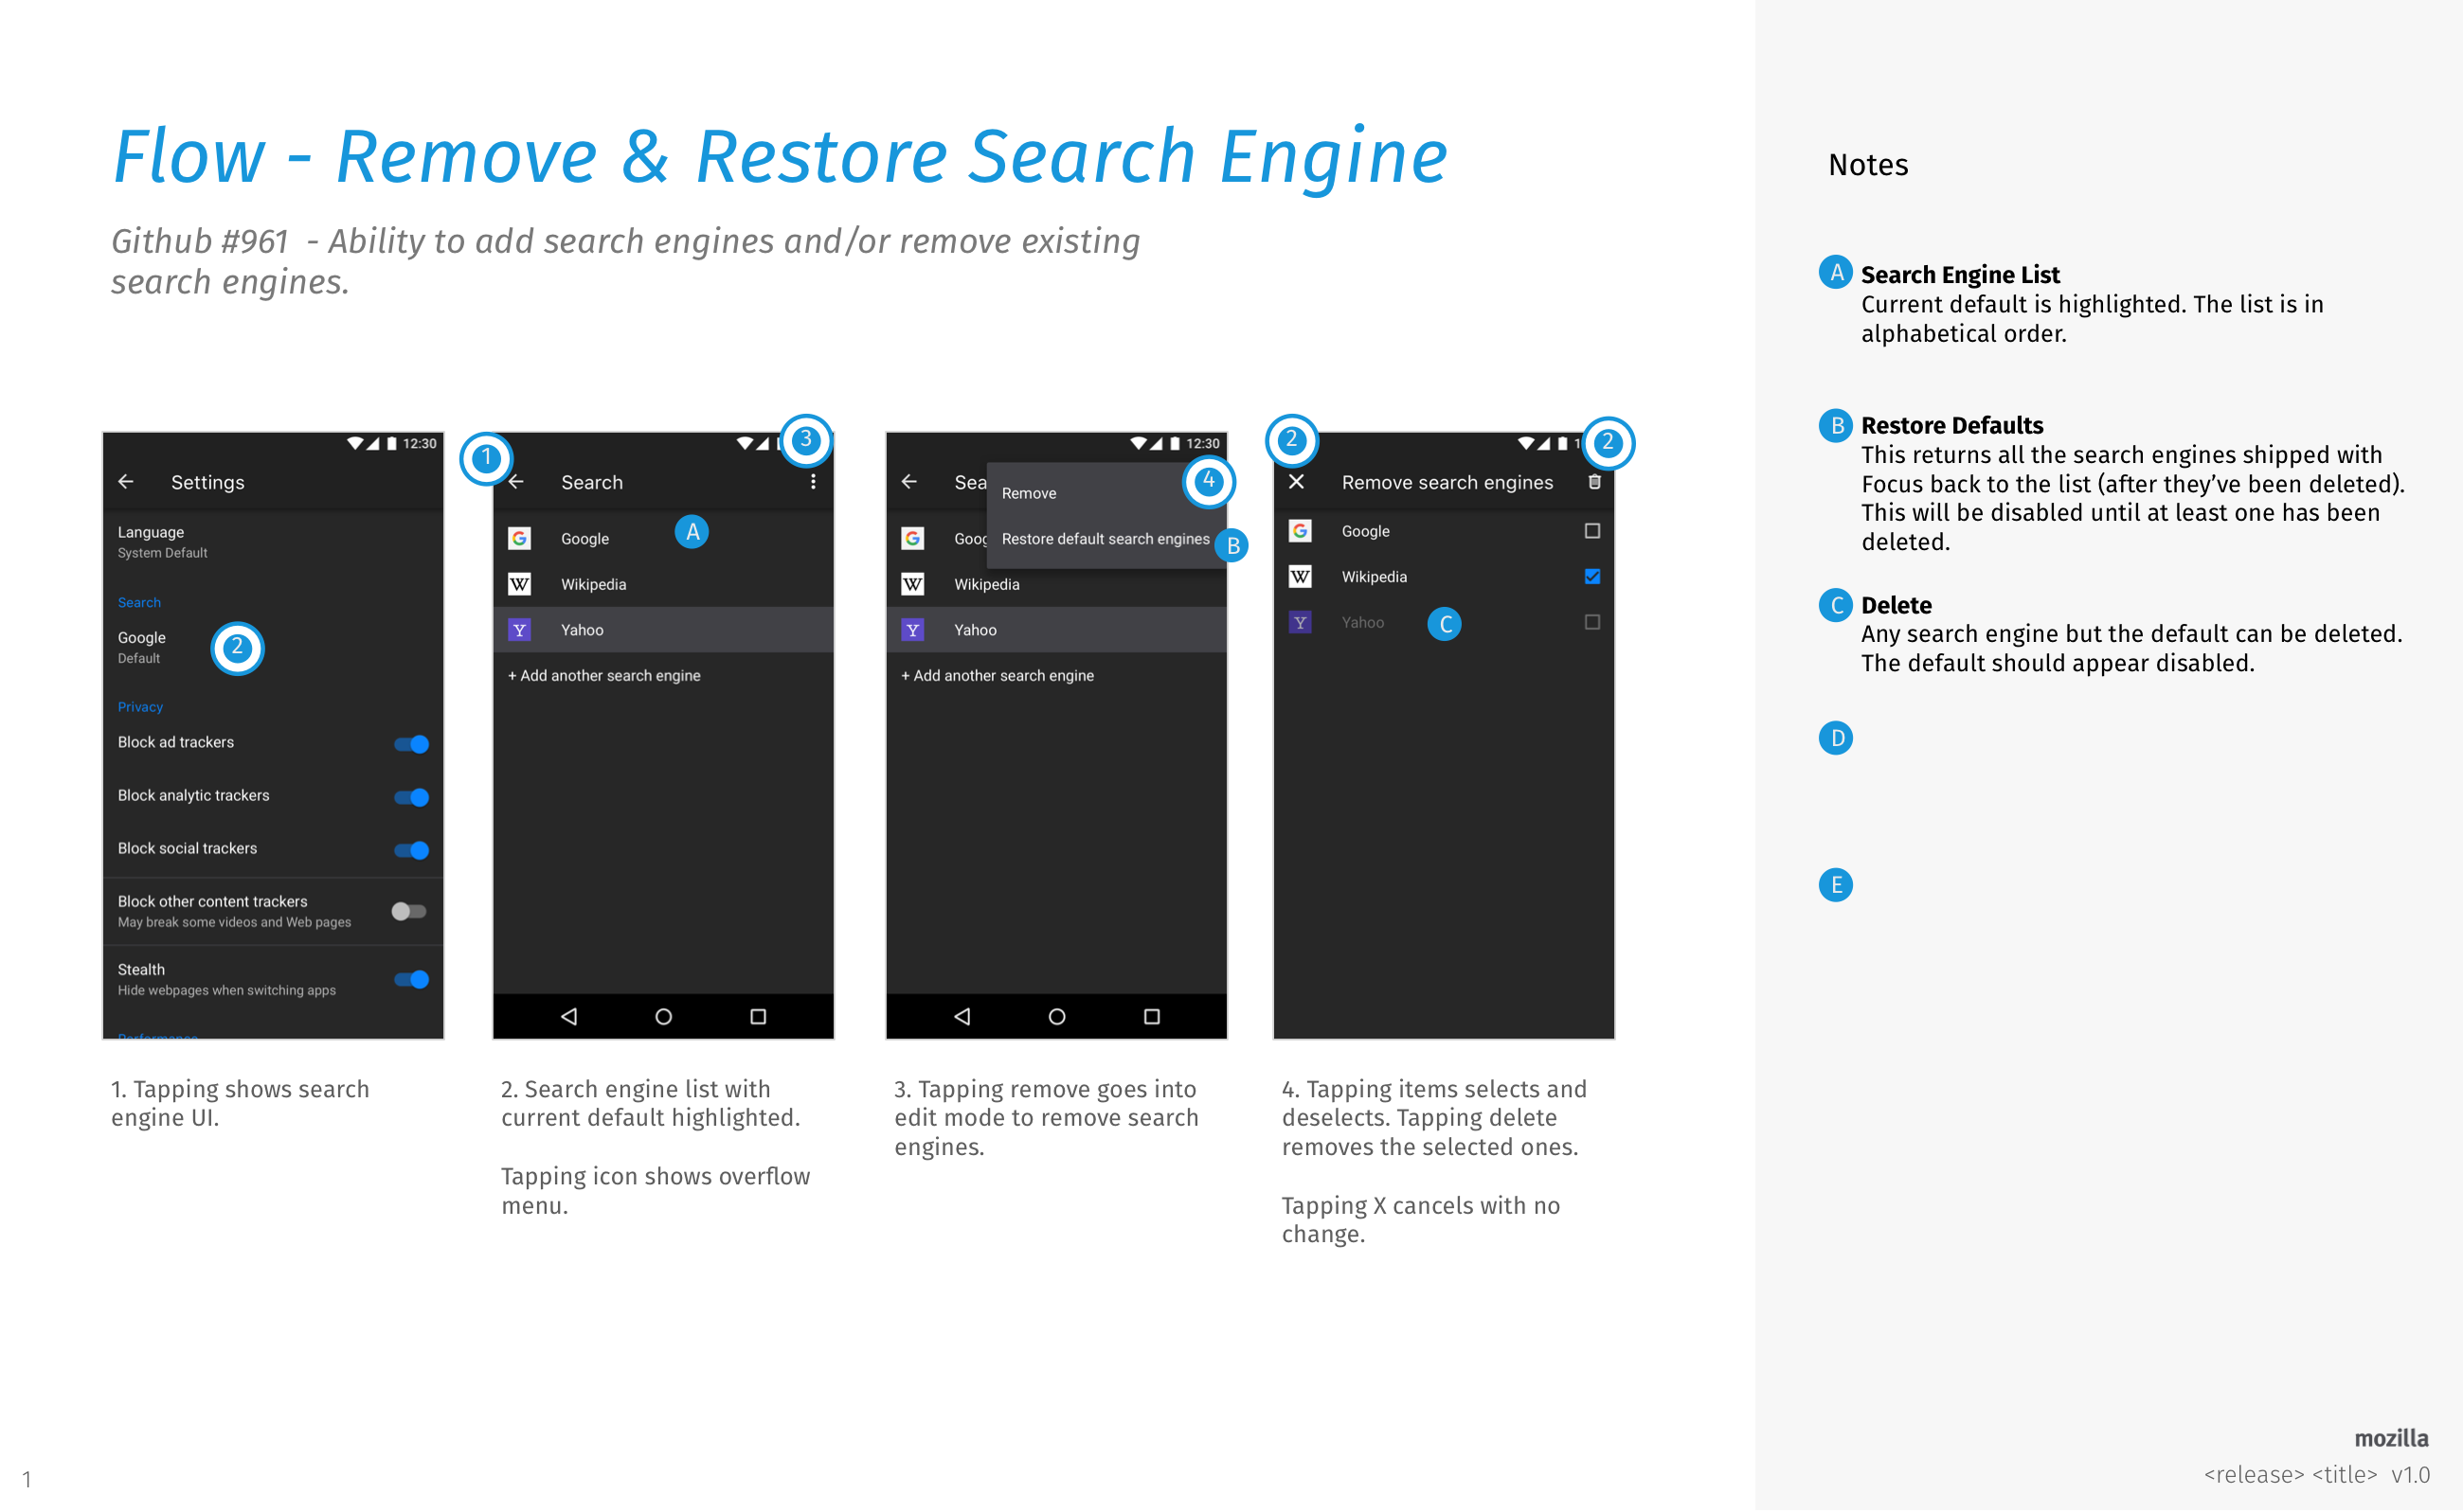Tap Yahoo icon in Search list
2463x1512 pixels.
tap(519, 630)
